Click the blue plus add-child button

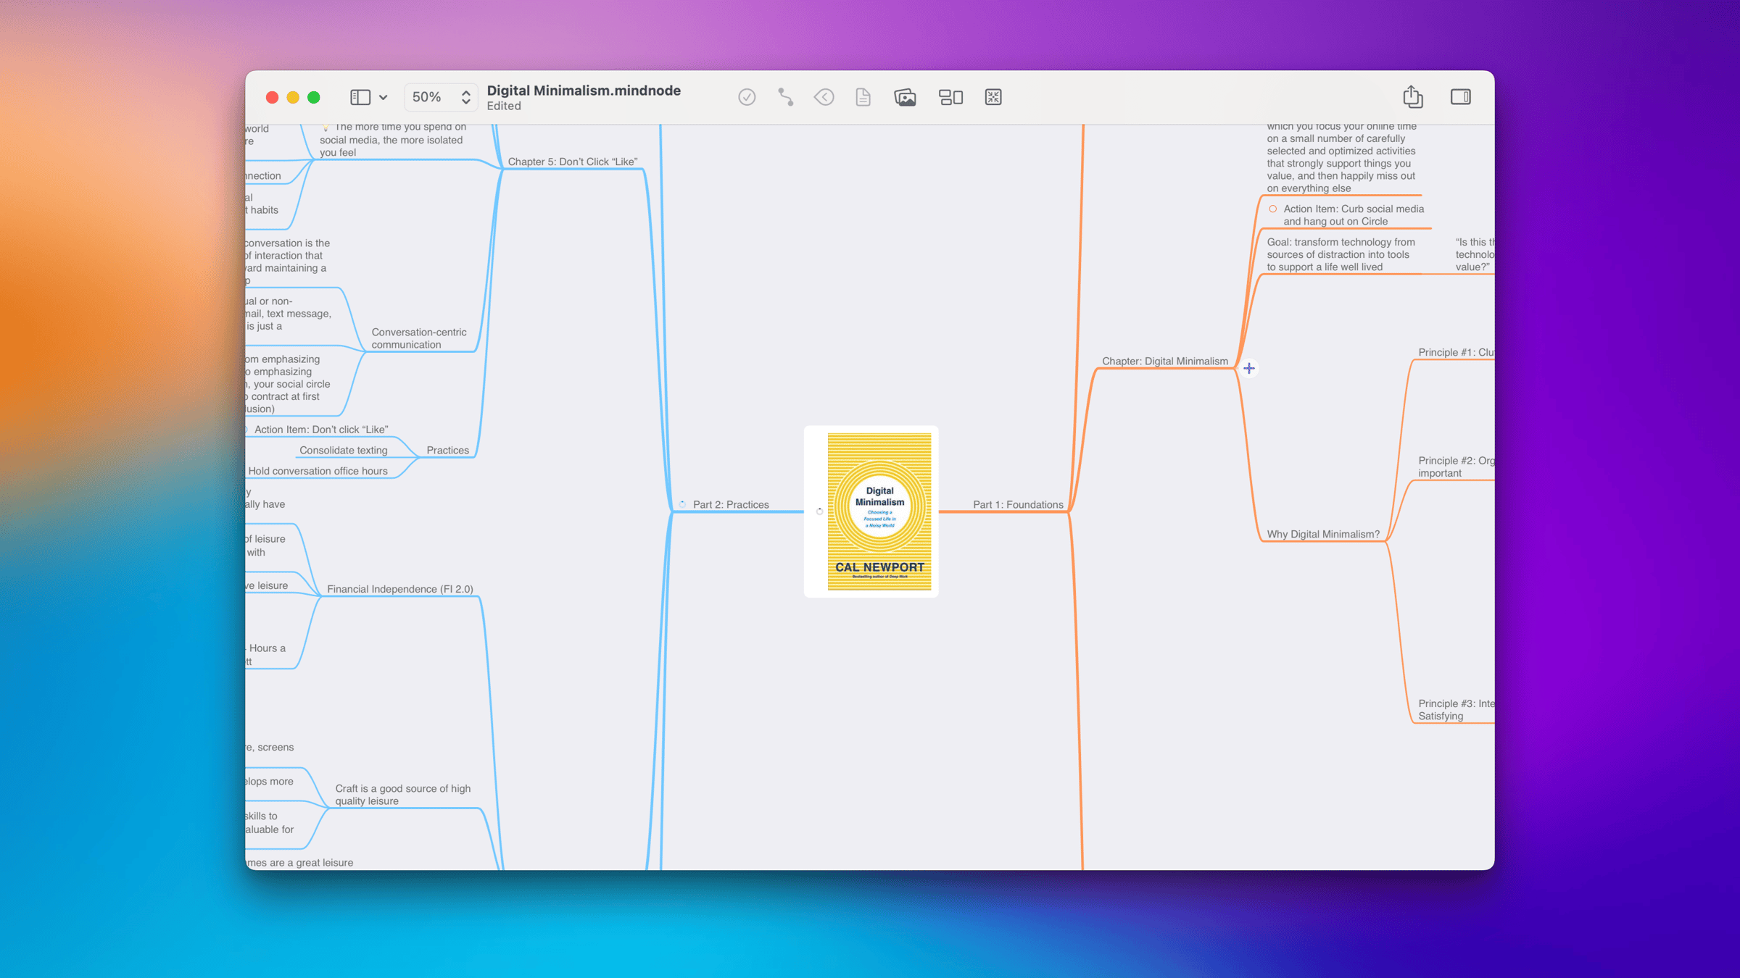point(1248,368)
